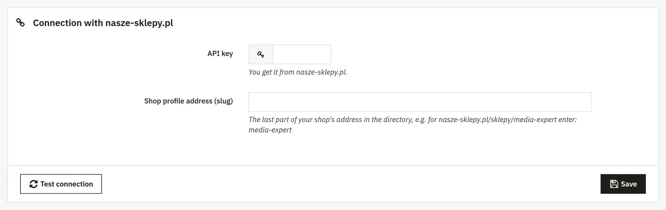
Task: Click the floppy disk icon in Save
Action: coord(614,184)
